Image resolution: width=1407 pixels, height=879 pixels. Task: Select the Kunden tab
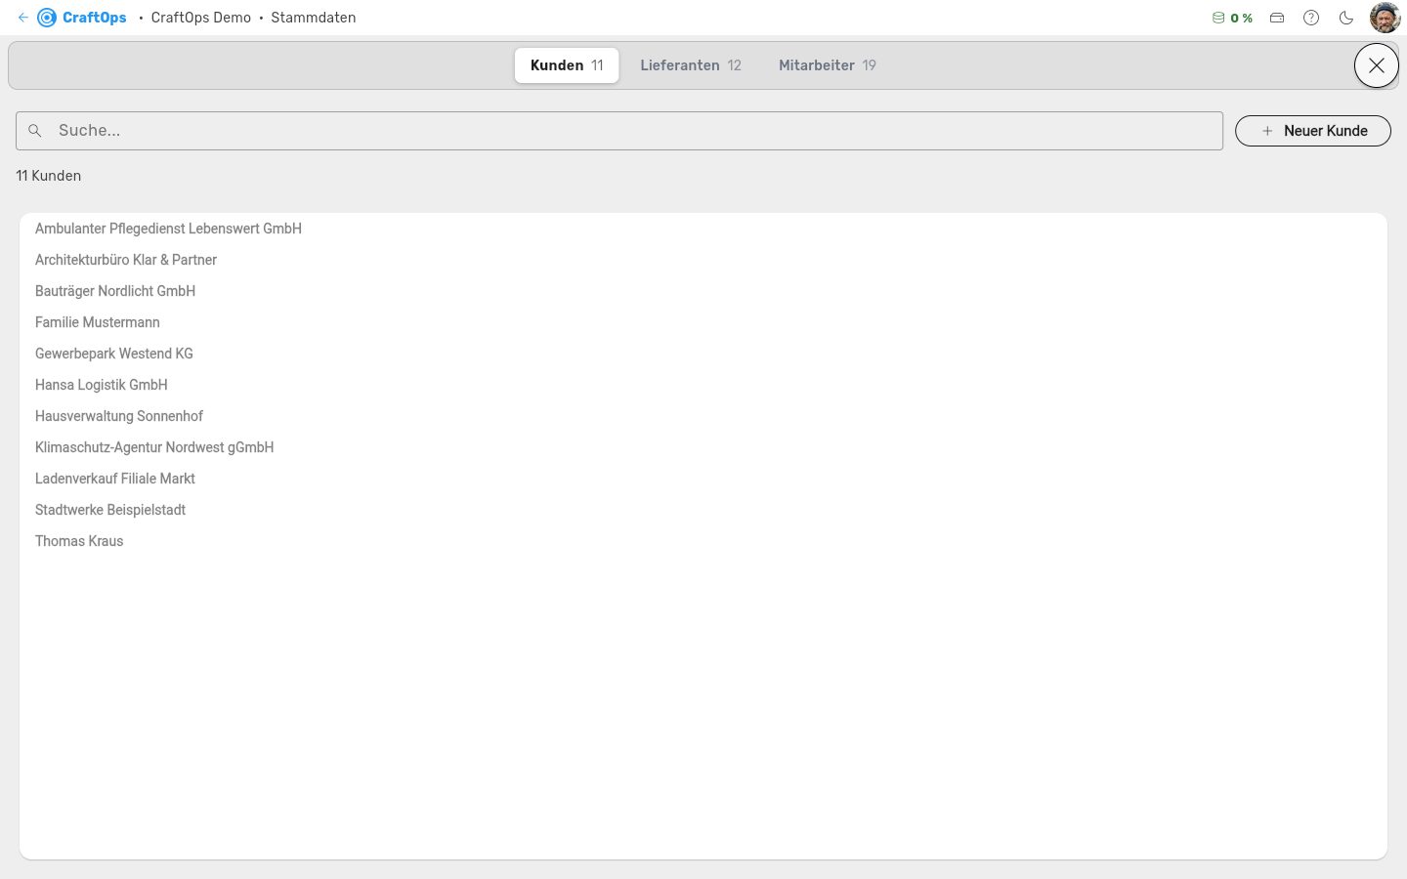click(567, 65)
